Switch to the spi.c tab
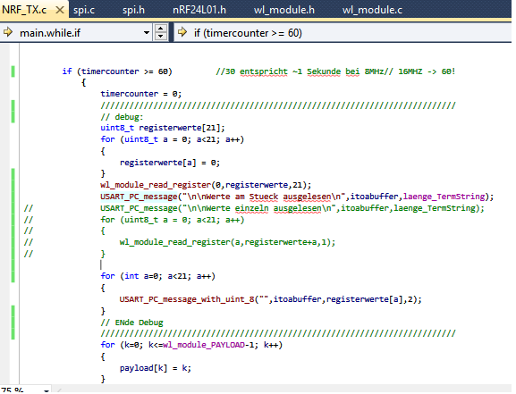The width and height of the screenshot is (516, 394). pos(84,10)
